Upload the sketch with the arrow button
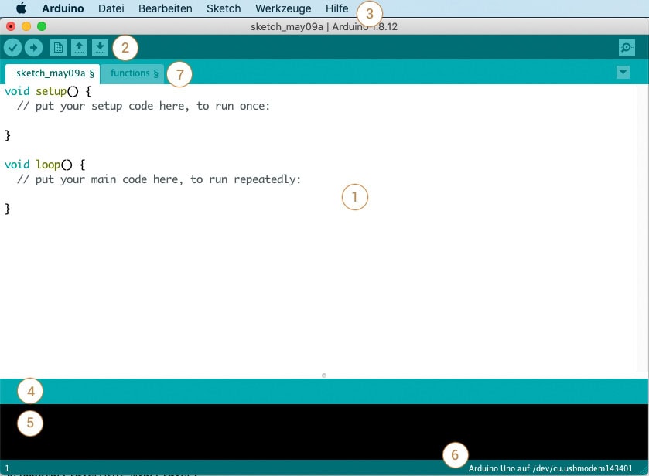The height and width of the screenshot is (476, 649). click(x=33, y=48)
